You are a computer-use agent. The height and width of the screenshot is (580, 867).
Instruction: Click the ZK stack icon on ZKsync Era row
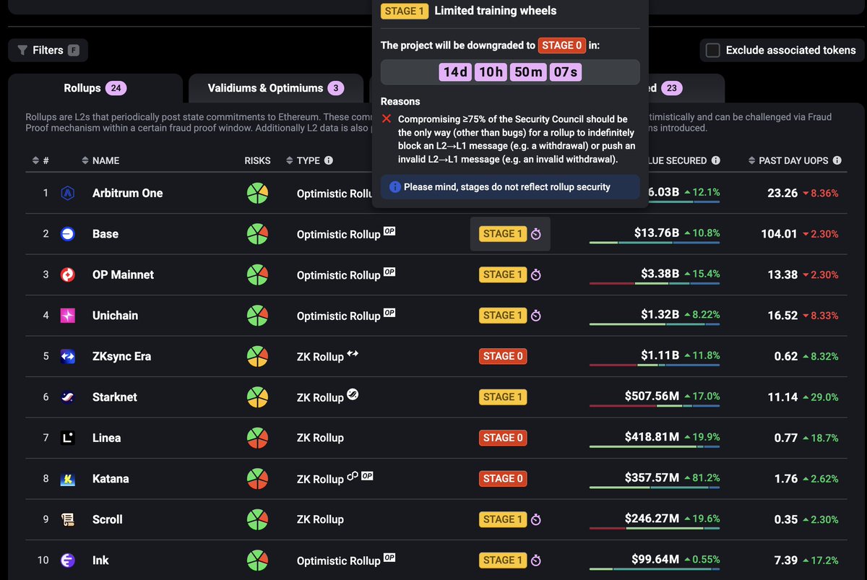(x=353, y=353)
